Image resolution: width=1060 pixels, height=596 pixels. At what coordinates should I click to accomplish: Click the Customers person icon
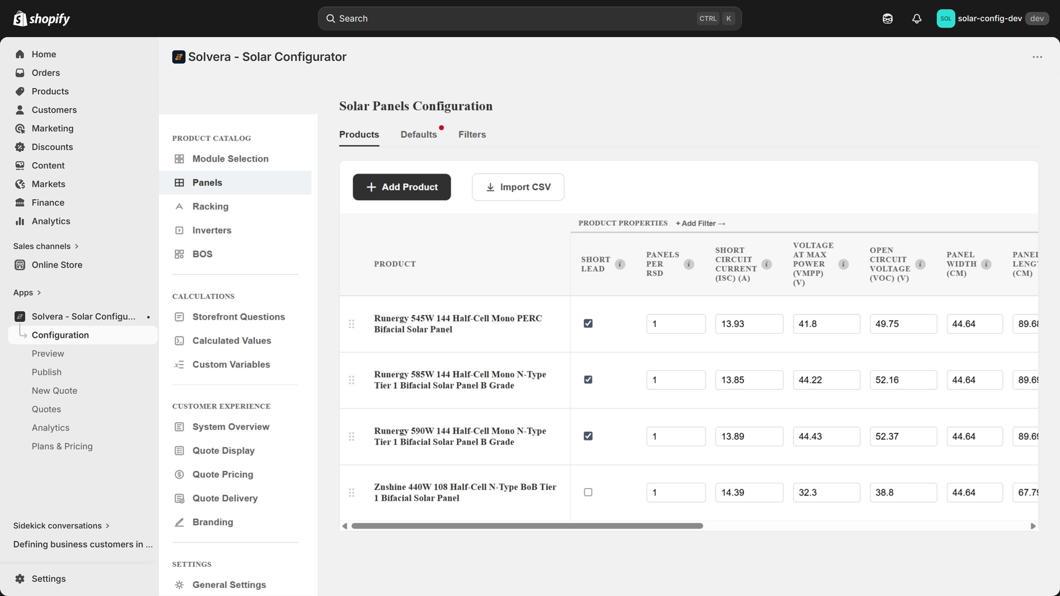[x=20, y=110]
